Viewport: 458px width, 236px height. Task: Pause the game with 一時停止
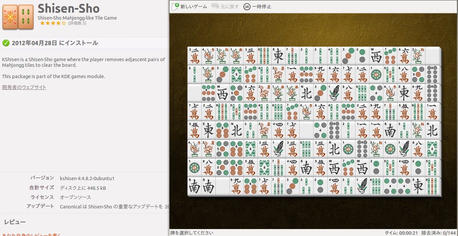click(x=257, y=6)
